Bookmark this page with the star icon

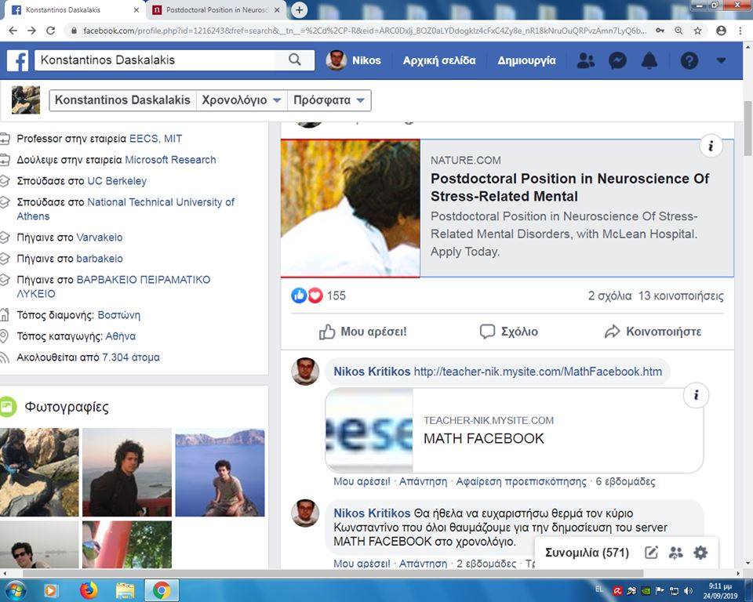click(698, 31)
